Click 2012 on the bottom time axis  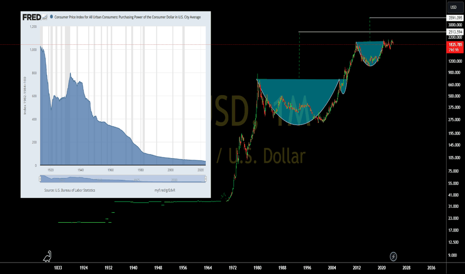[357, 268]
